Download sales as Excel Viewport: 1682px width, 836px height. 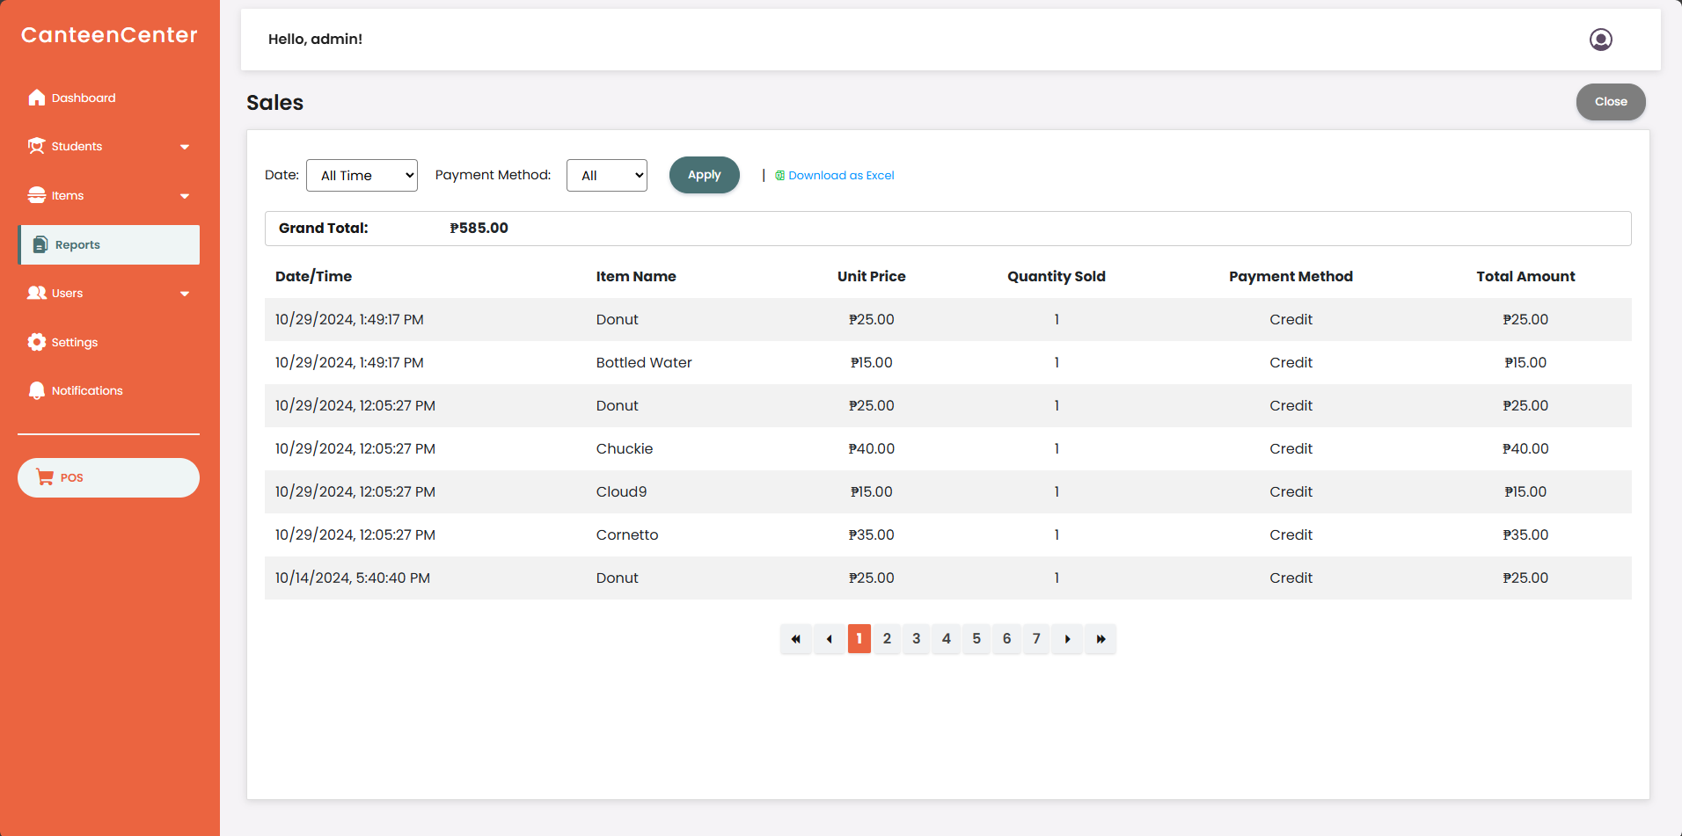(x=841, y=176)
